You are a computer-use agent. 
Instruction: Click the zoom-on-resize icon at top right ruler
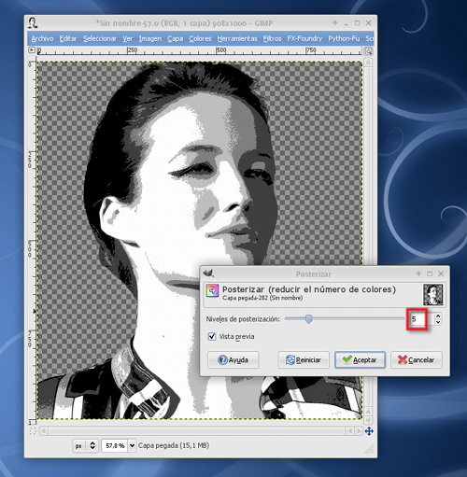pos(368,51)
